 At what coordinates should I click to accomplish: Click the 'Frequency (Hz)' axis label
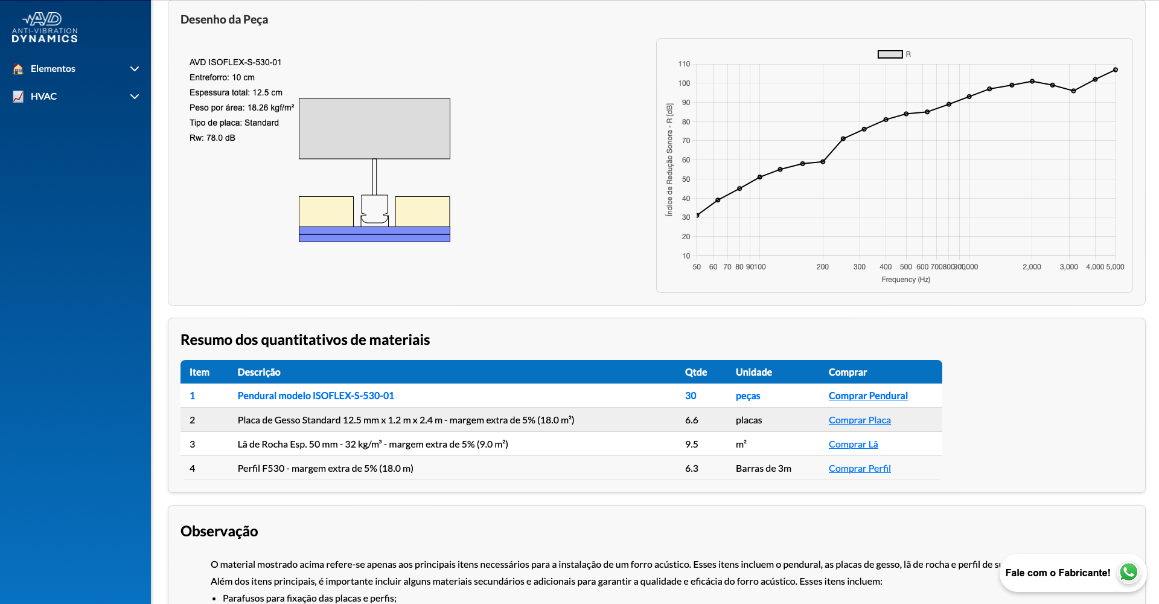905,280
